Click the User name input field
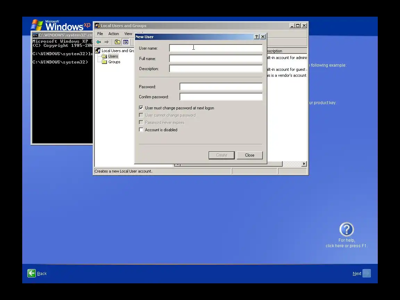The width and height of the screenshot is (400, 300). click(216, 48)
